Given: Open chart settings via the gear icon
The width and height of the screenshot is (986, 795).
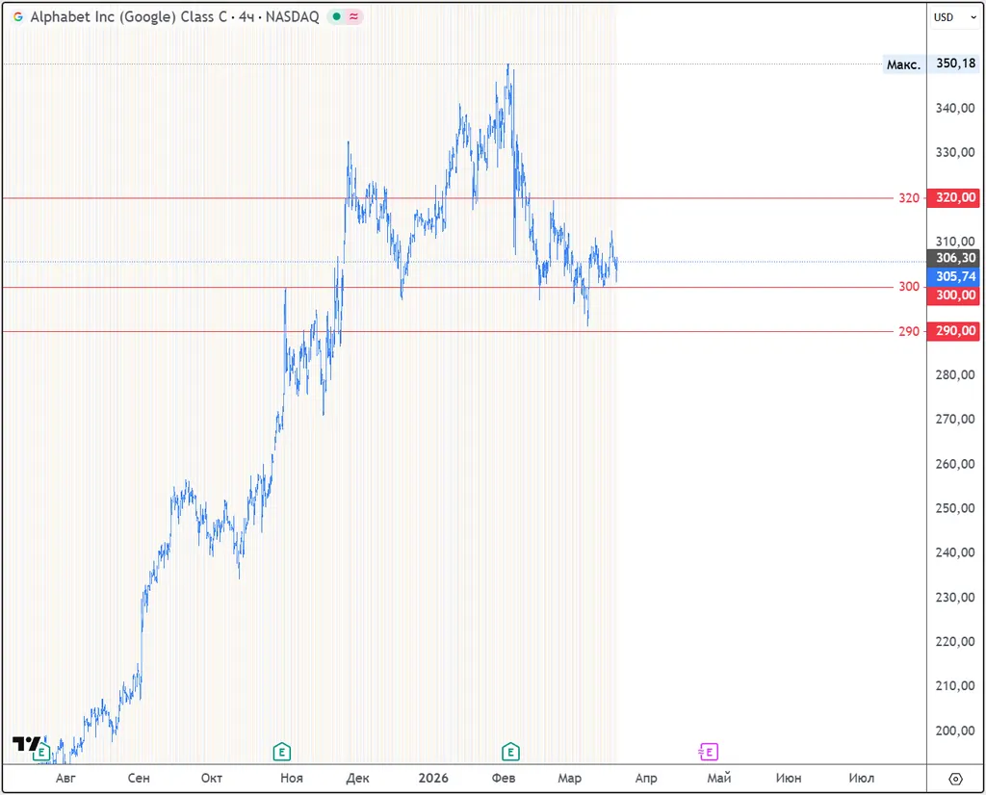Looking at the screenshot, I should 955,779.
